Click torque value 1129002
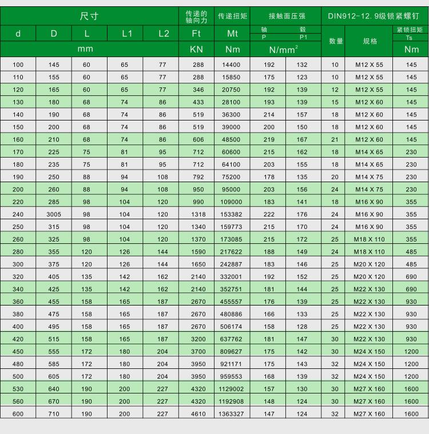Image resolution: width=429 pixels, height=434 pixels. pyautogui.click(x=231, y=389)
